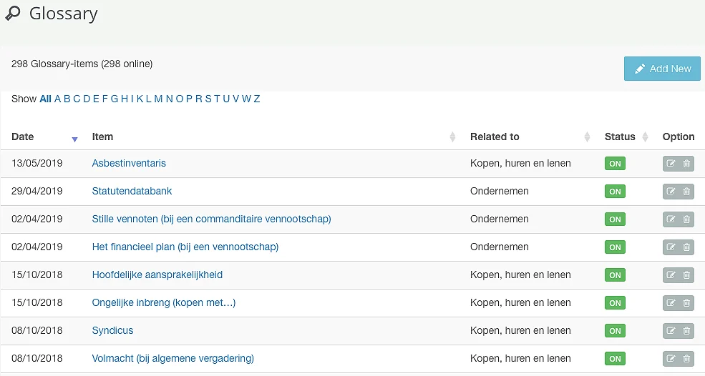This screenshot has height=376, width=705.
Task: Delete the Syndicus item
Action: point(686,331)
